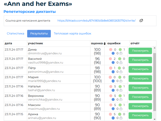161x121 pixels.
Task: View the report for Василий
Action: coord(140,60)
